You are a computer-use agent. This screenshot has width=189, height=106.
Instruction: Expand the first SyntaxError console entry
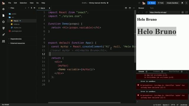coord(141,85)
